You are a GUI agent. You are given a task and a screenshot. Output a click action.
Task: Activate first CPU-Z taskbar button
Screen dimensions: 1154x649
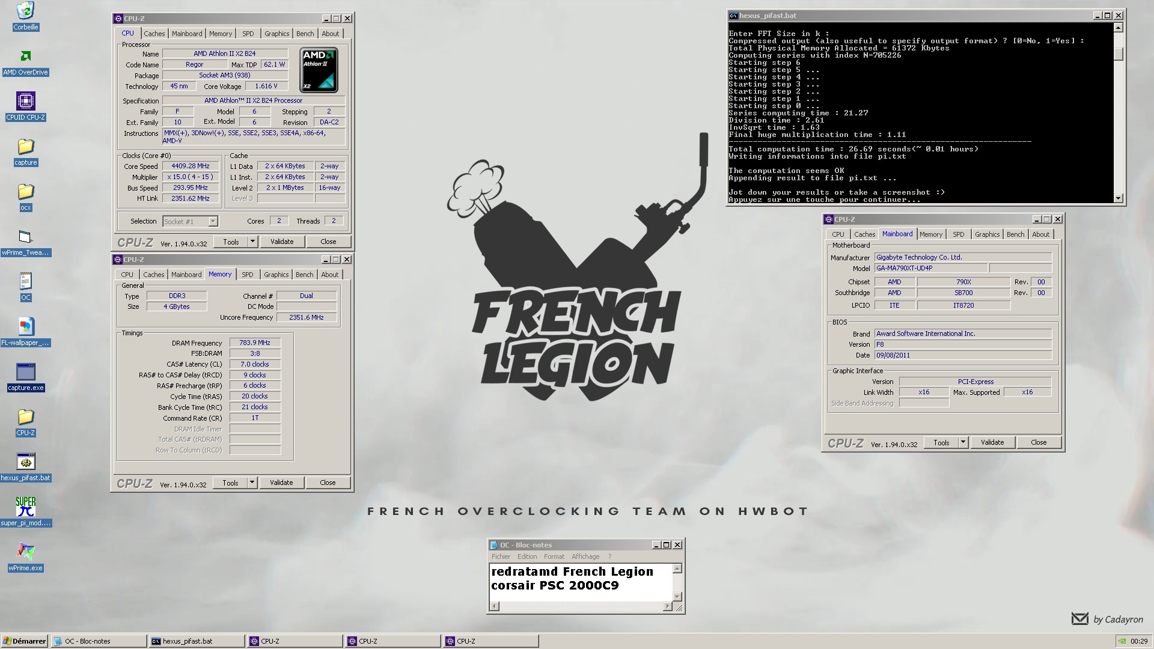coord(295,641)
